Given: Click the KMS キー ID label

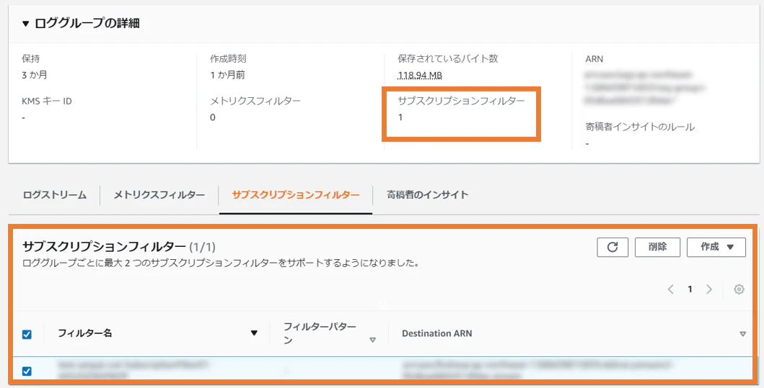Looking at the screenshot, I should click(47, 101).
